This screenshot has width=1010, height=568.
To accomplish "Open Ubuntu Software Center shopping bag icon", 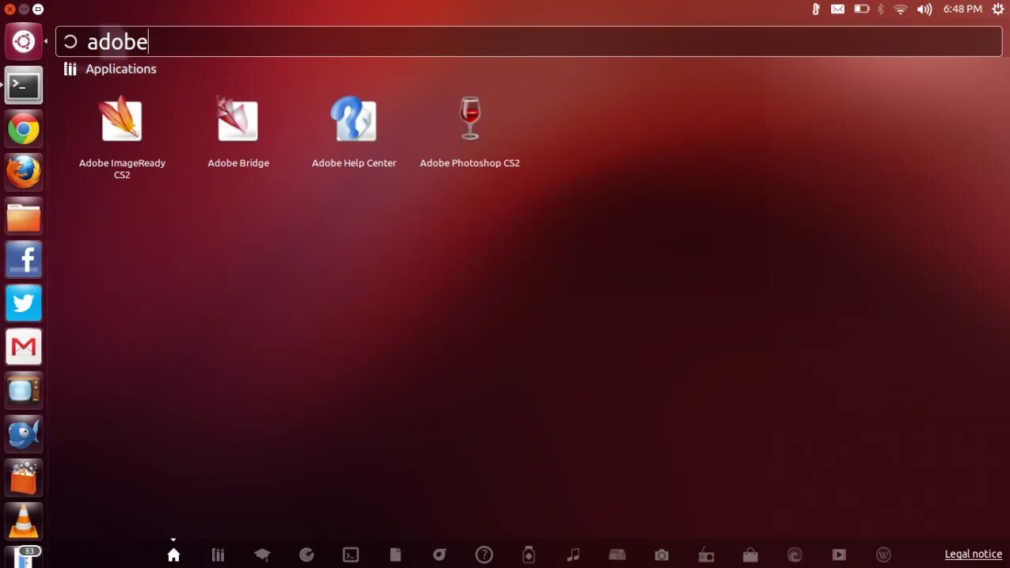I will 24,477.
